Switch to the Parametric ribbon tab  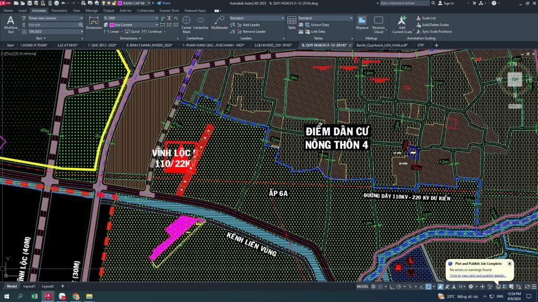tap(59, 10)
